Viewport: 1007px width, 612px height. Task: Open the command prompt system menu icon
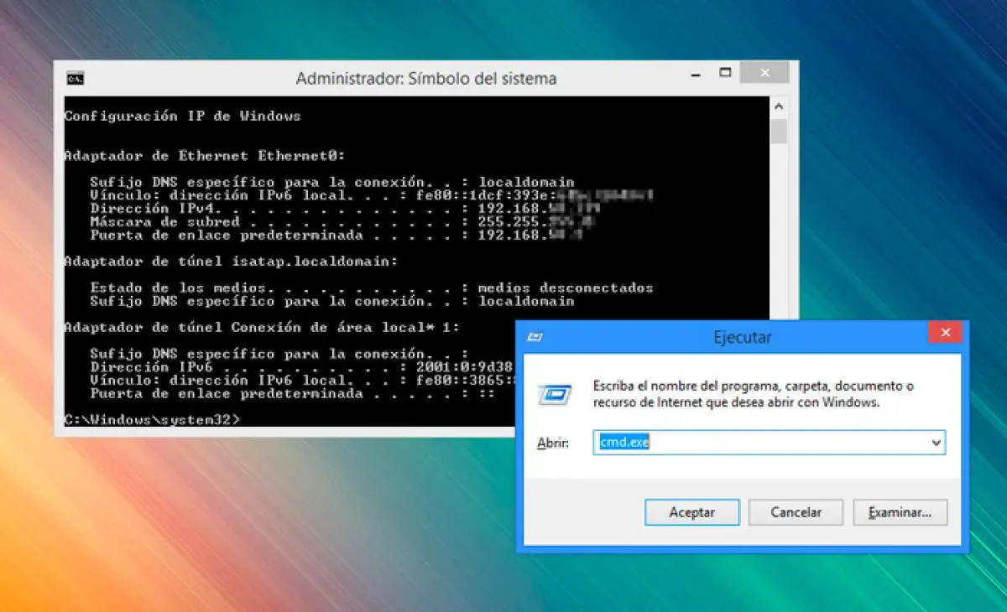[x=76, y=79]
